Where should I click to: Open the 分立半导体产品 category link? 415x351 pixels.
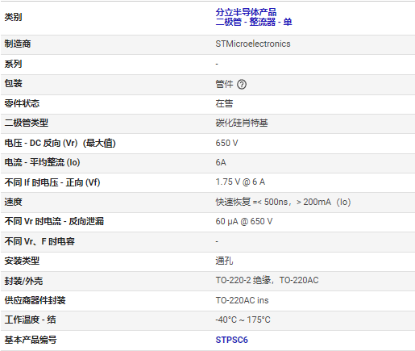click(x=246, y=12)
